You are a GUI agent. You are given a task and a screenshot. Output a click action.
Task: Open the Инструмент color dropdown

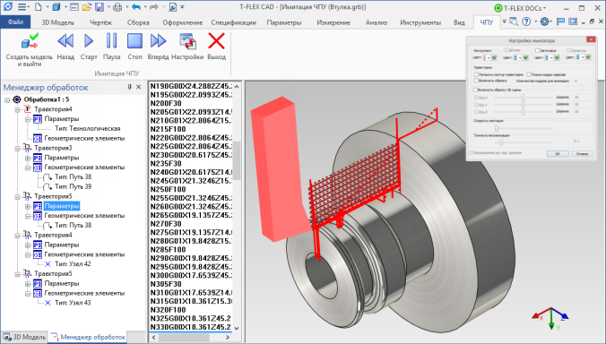489,57
